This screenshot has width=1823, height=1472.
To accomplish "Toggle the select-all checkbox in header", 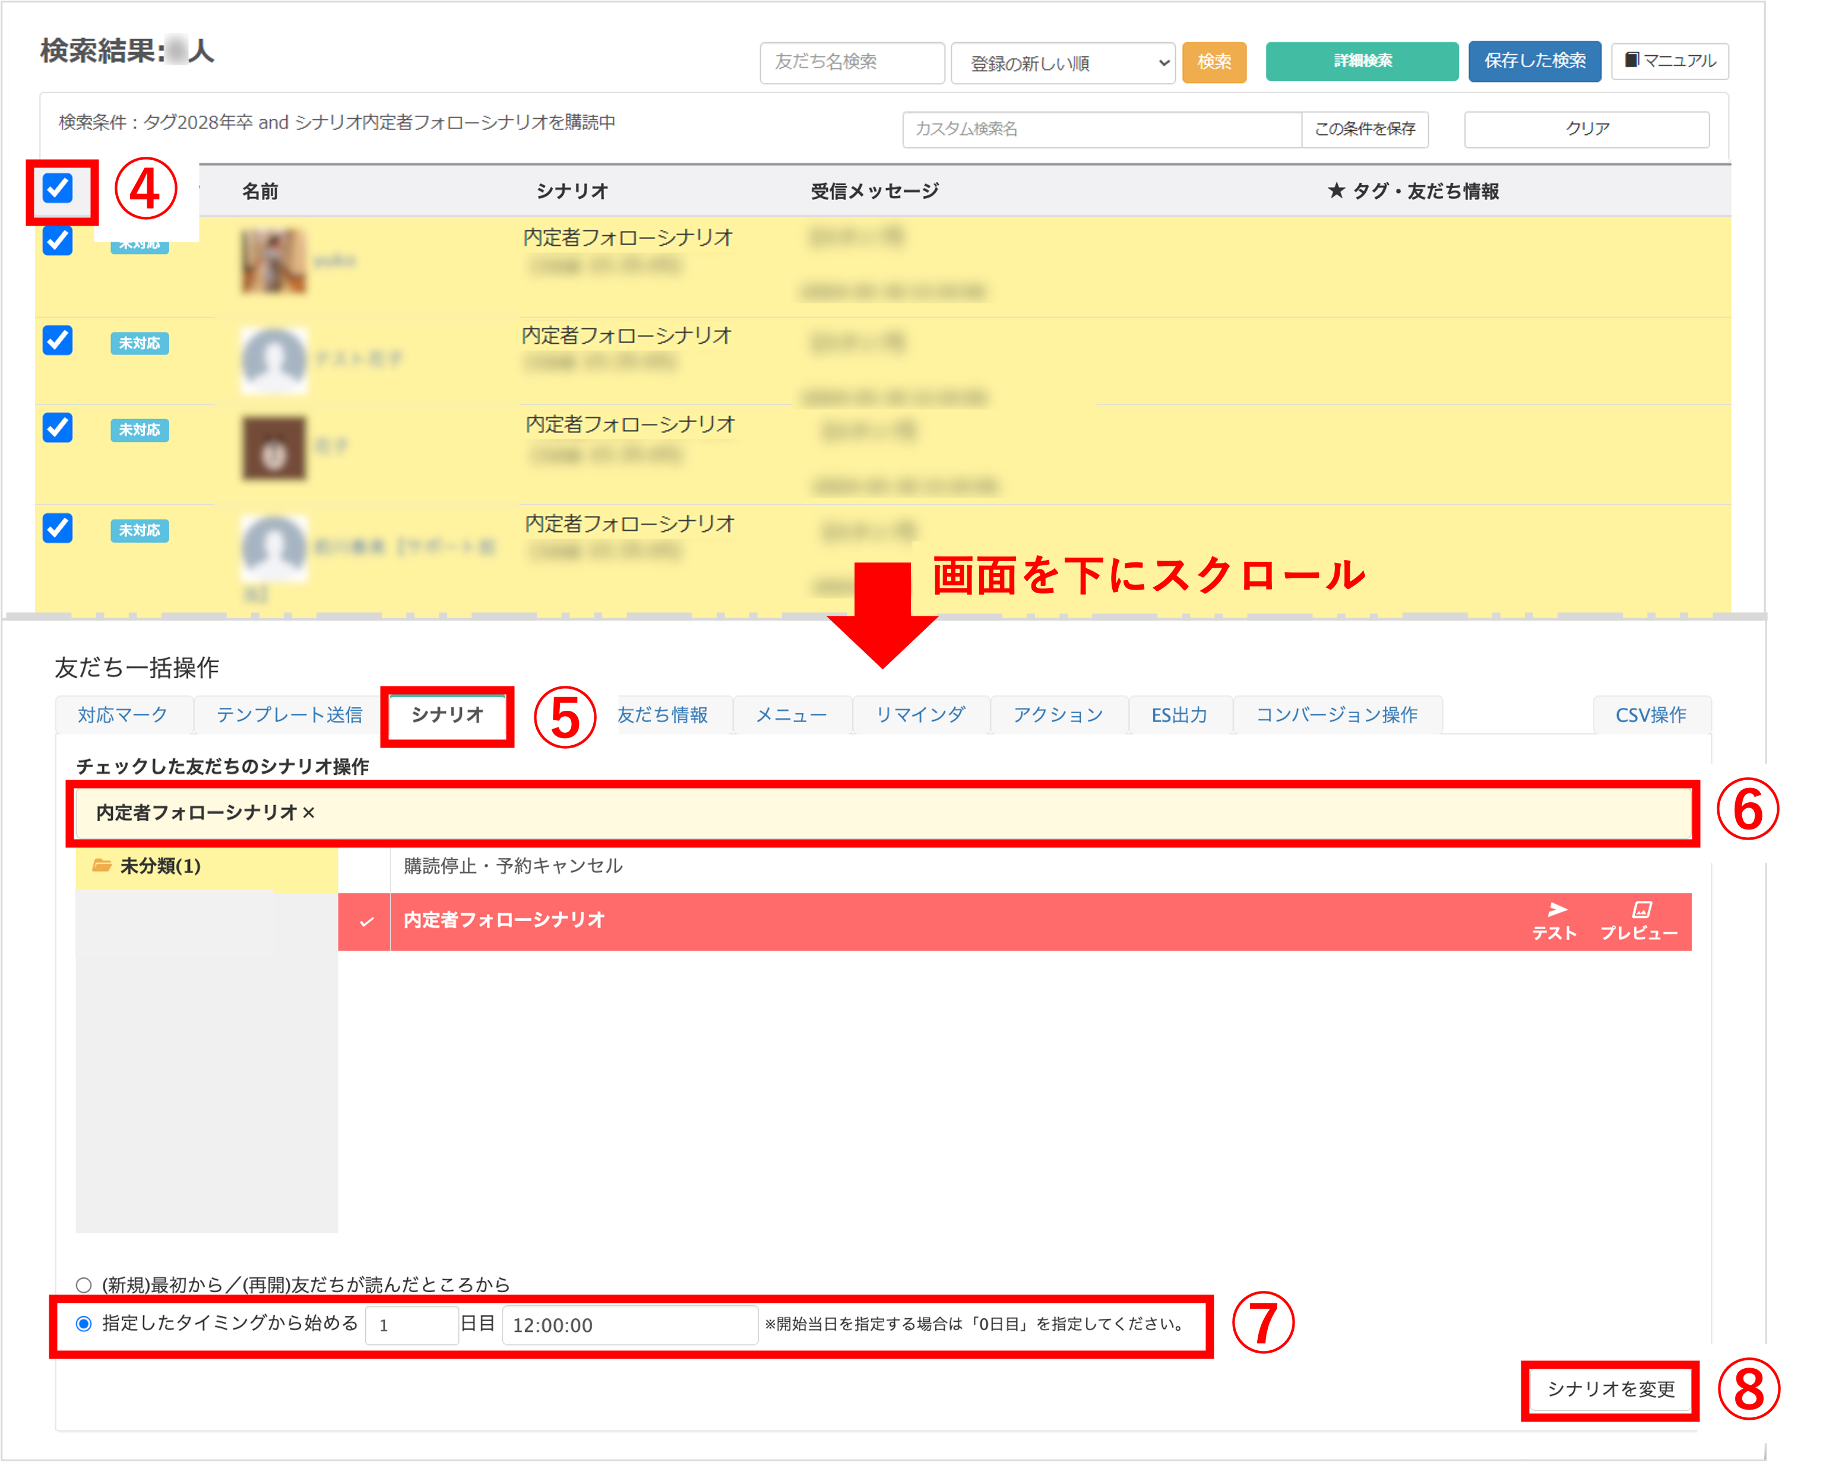I will pos(59,188).
